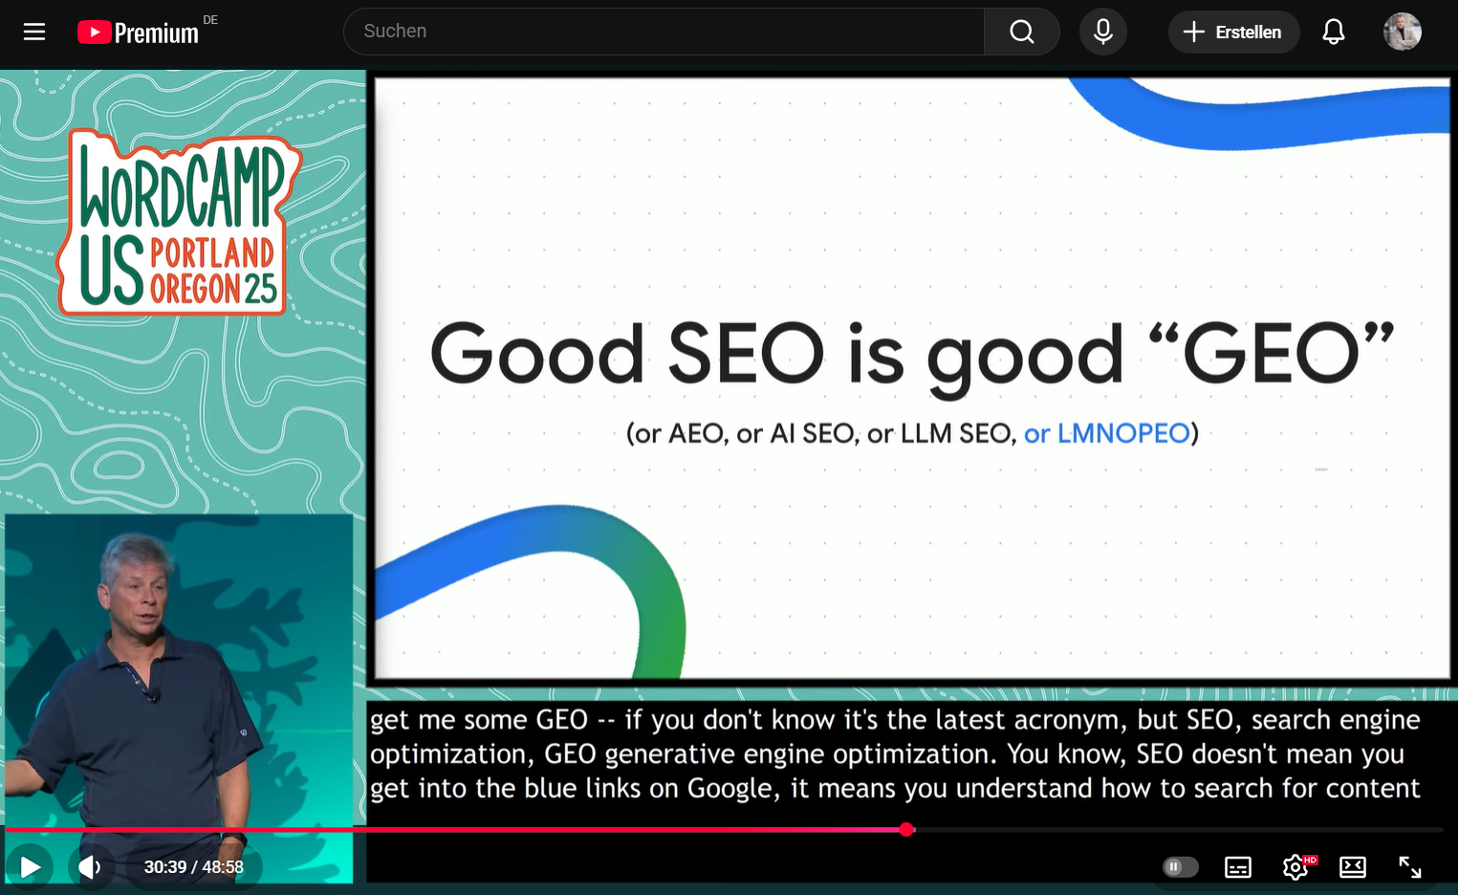Screen dimensions: 1459x895
Task: Click the WordCamp US Portland logo
Action: [x=179, y=224]
